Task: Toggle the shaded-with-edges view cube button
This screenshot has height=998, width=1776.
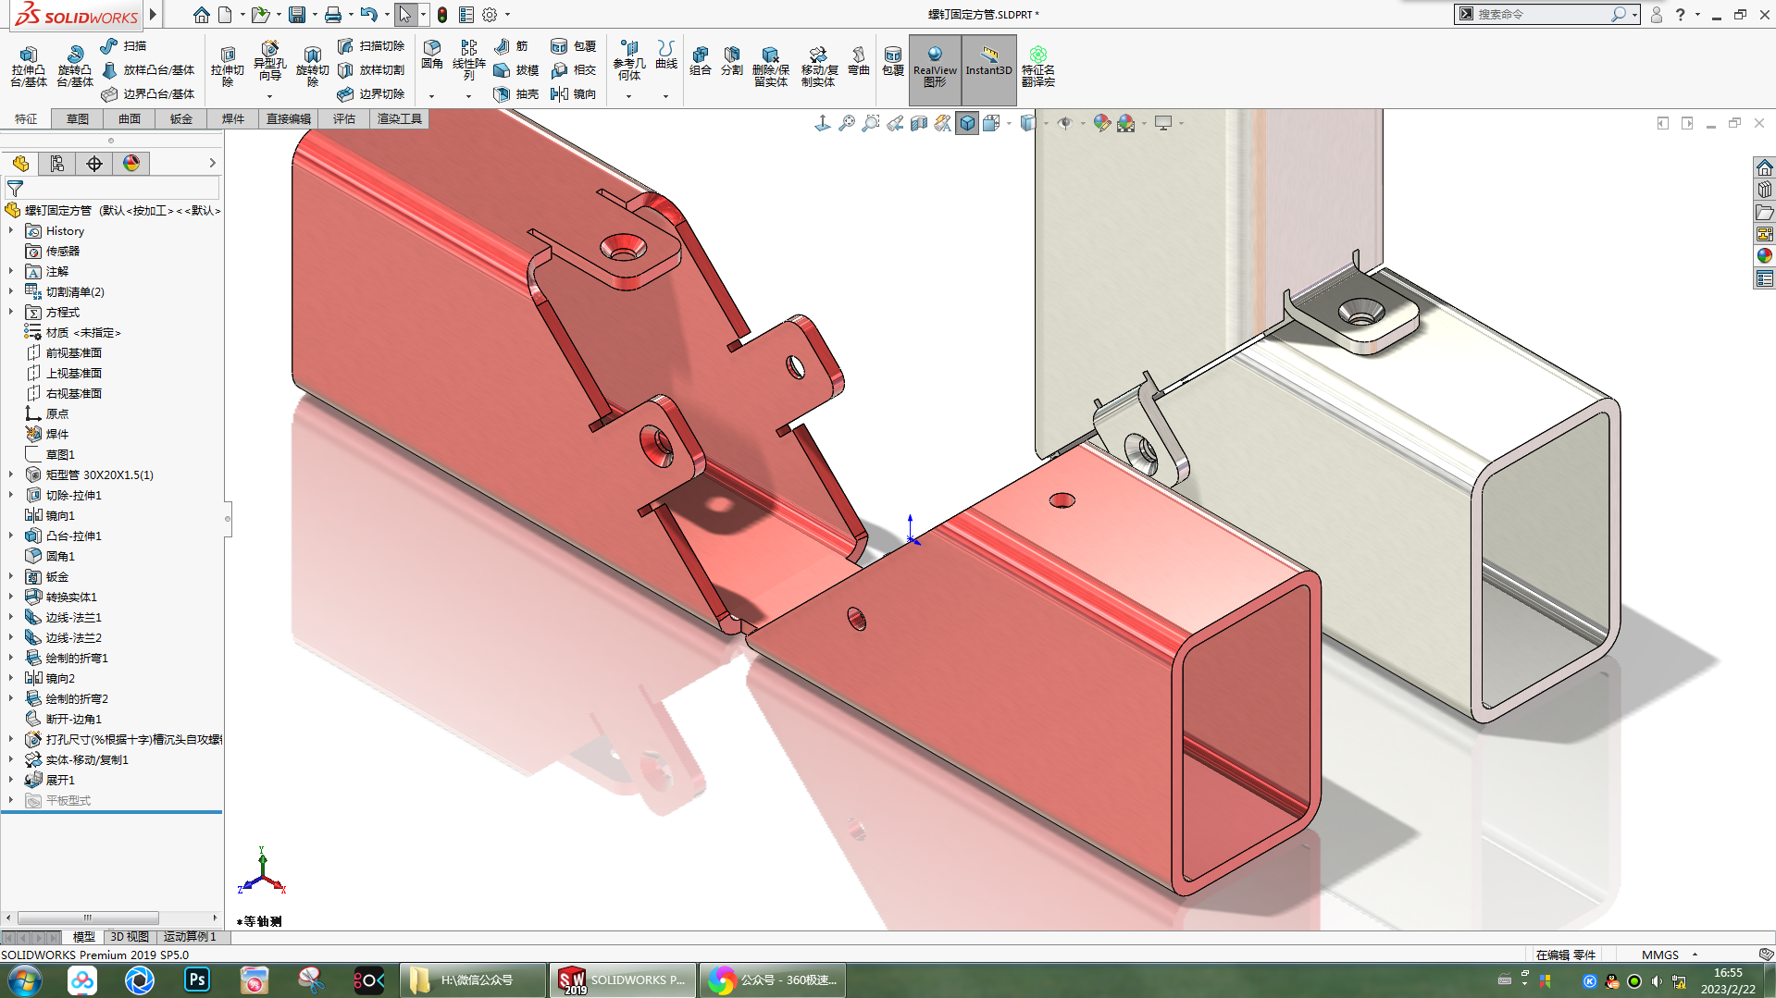Action: [x=967, y=123]
